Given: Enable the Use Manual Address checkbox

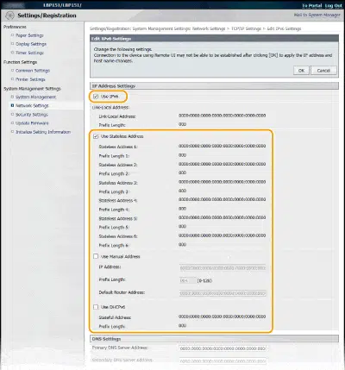Looking at the screenshot, I should [96, 256].
